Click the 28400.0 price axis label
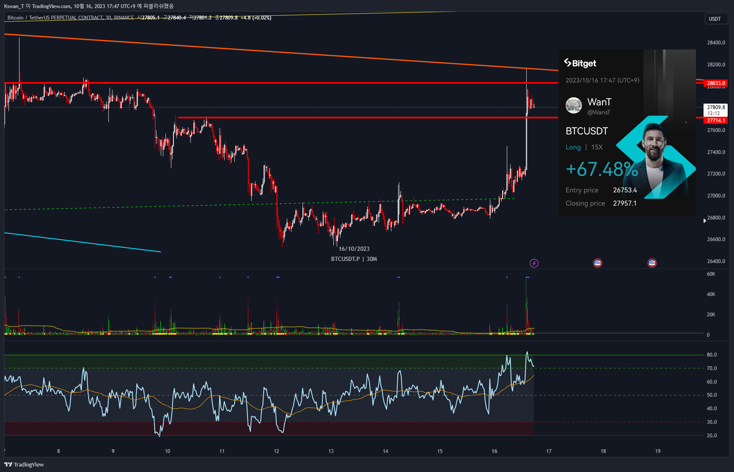The image size is (734, 472). pyautogui.click(x=716, y=43)
